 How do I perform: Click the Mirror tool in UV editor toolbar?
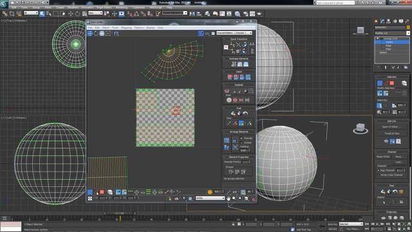116,34
